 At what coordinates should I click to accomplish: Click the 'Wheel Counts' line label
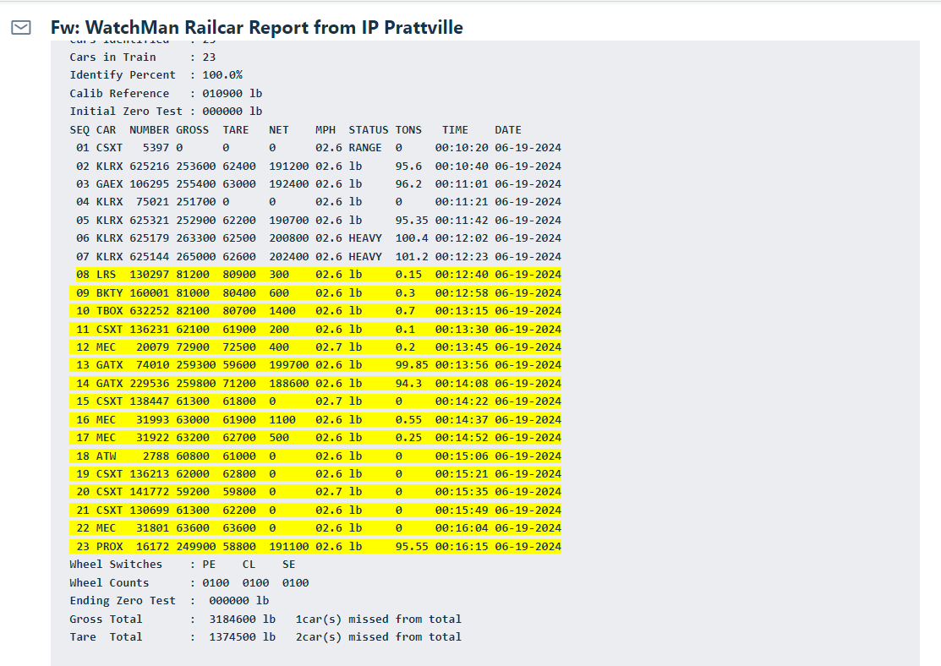(x=109, y=583)
